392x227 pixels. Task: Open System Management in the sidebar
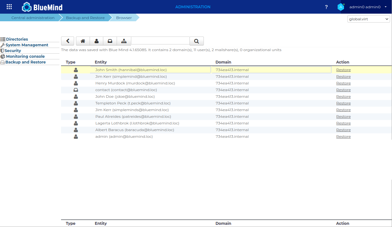[x=27, y=45]
